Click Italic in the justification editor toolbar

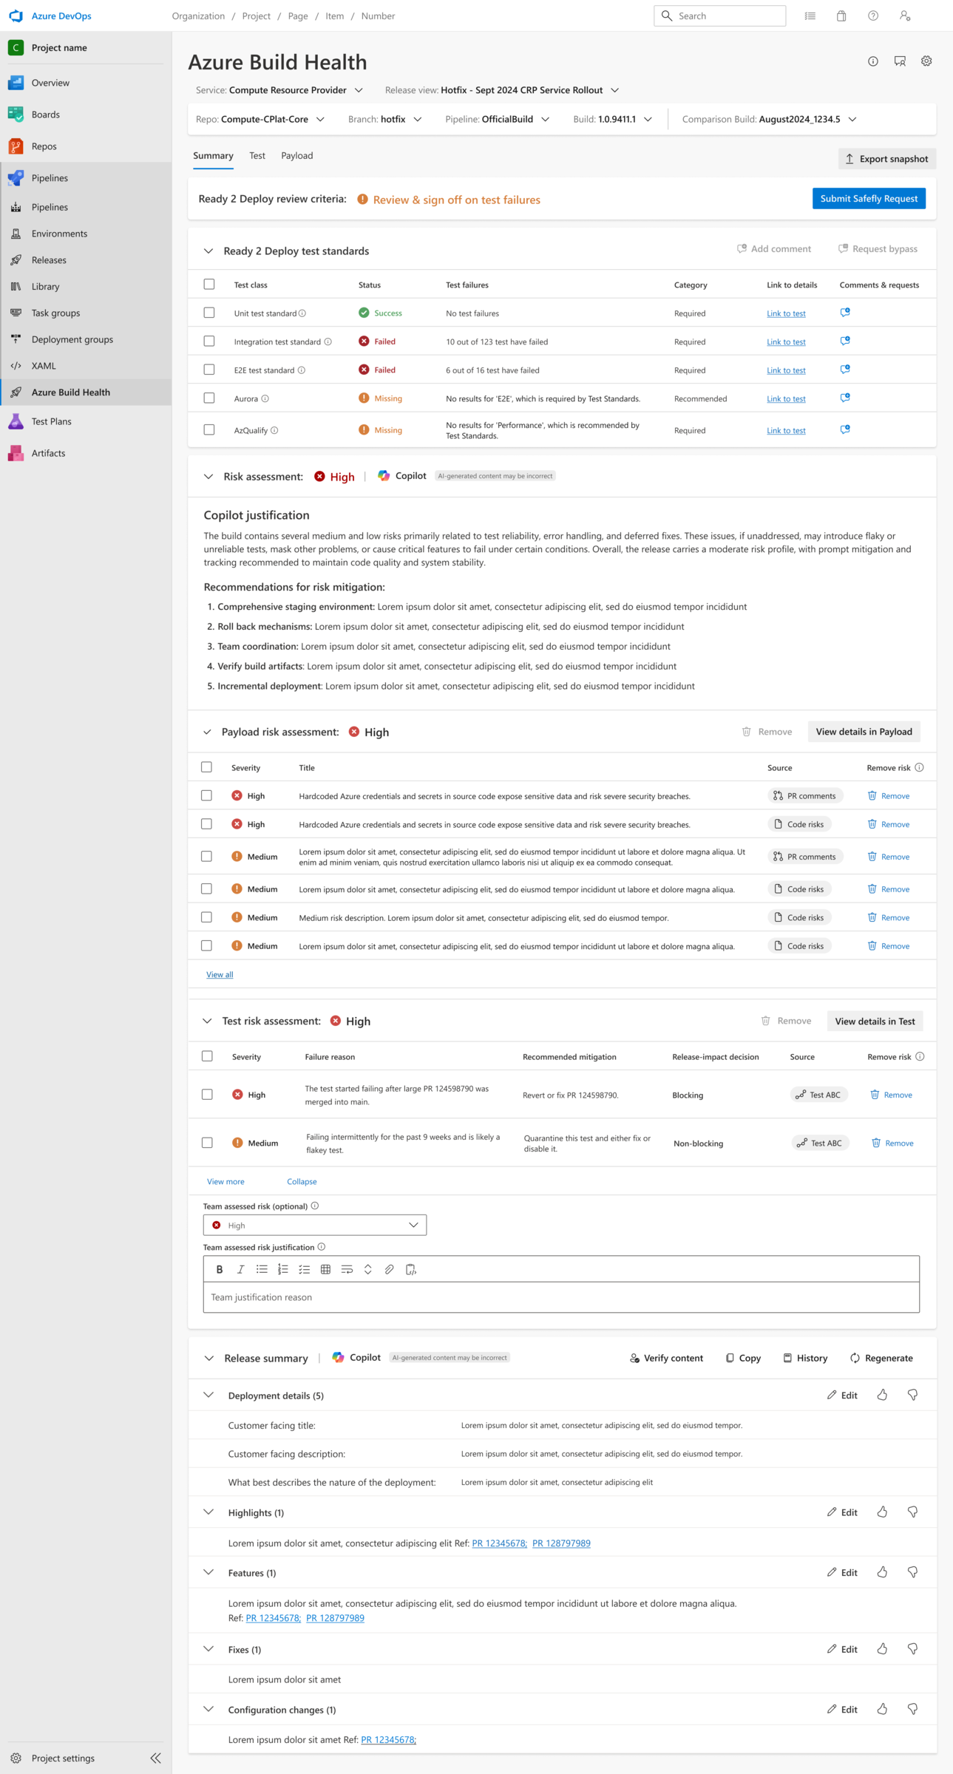(x=240, y=1269)
